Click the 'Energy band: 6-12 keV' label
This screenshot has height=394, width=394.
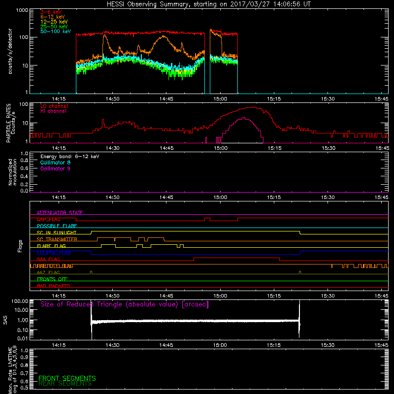click(70, 157)
